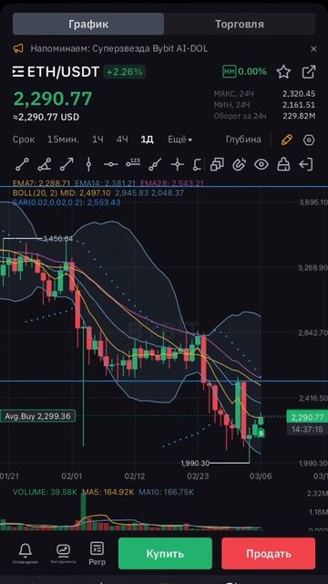Click the MM margin indicator badge
328x584 pixels.
(230, 71)
